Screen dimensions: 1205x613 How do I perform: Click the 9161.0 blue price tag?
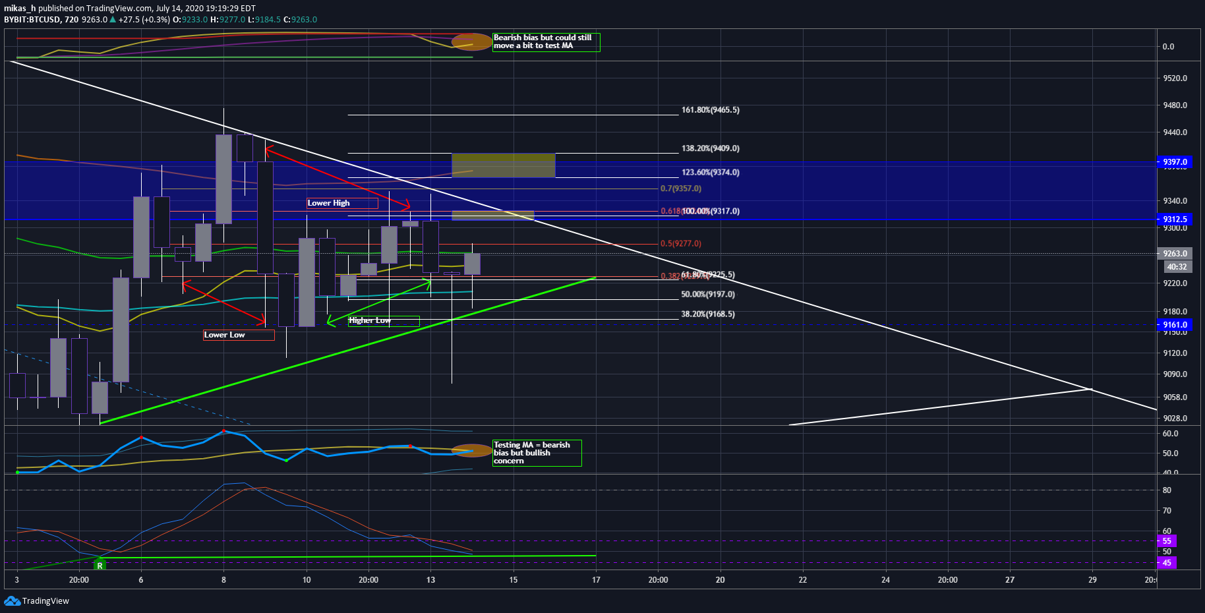1174,324
